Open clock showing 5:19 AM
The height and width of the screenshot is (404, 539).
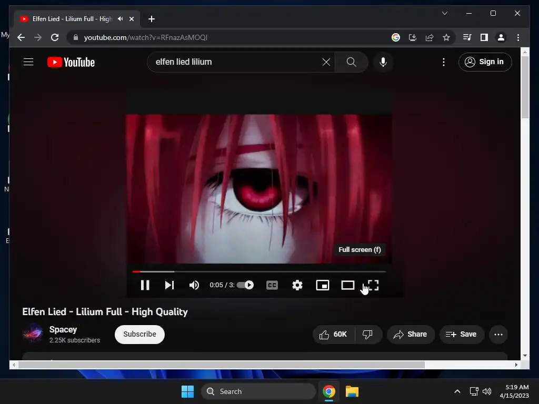514,391
